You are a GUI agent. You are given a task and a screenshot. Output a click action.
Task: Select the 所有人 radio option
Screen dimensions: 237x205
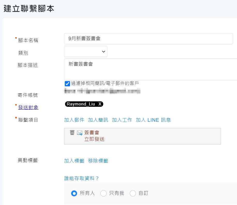point(74,193)
